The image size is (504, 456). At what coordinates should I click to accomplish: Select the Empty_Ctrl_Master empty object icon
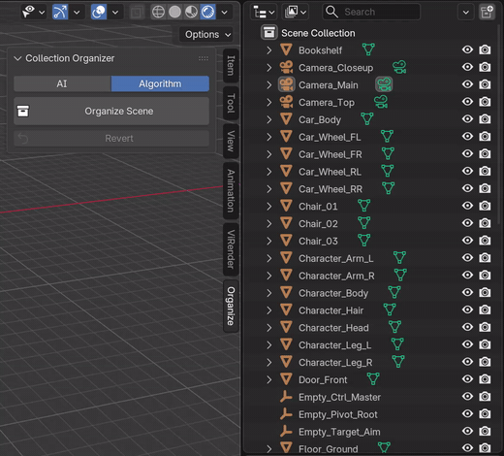point(286,397)
